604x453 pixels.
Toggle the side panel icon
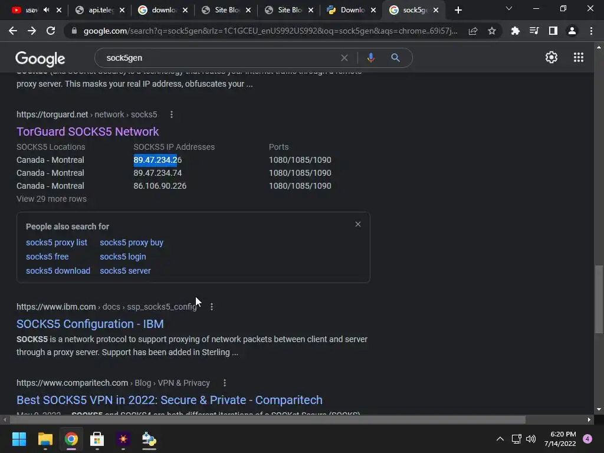[553, 31]
